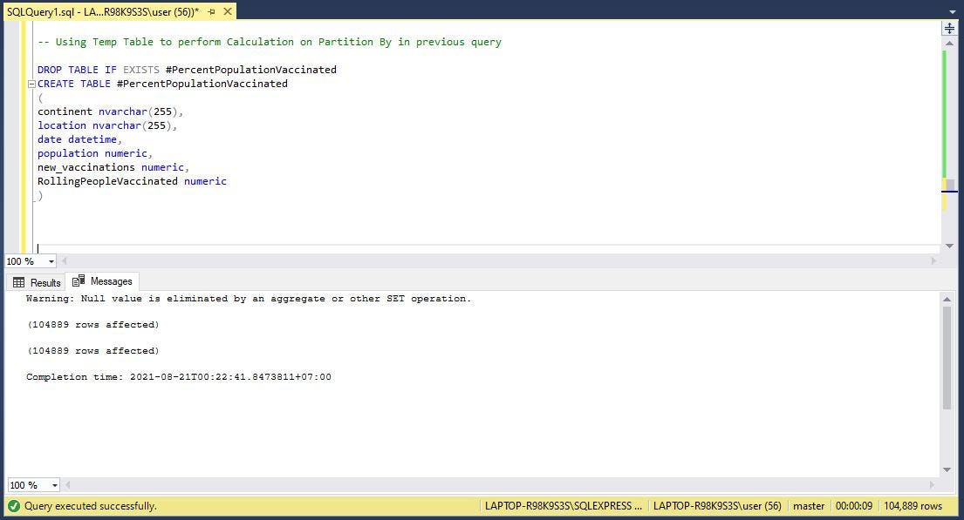The width and height of the screenshot is (964, 520).
Task: Click the 'new_vaccinations numeric,' line
Action: point(113,167)
